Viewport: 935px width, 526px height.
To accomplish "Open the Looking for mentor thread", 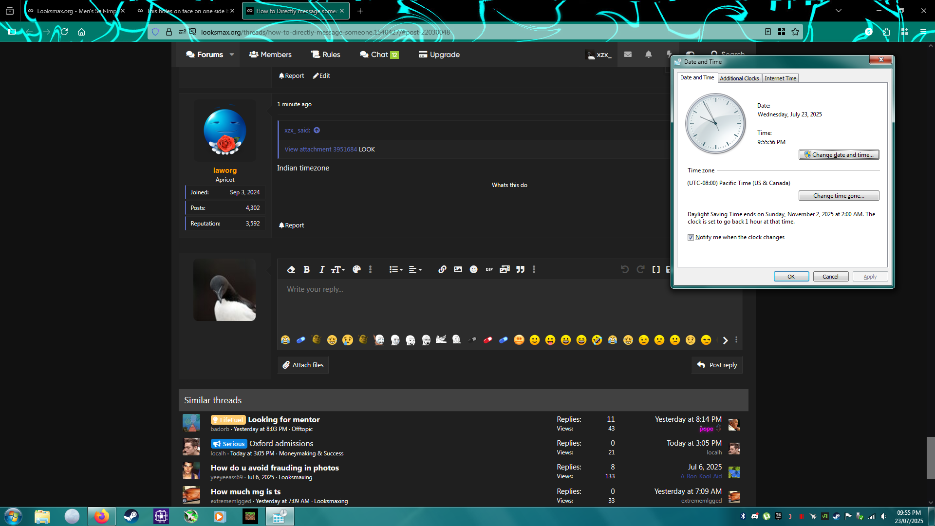I will point(283,419).
